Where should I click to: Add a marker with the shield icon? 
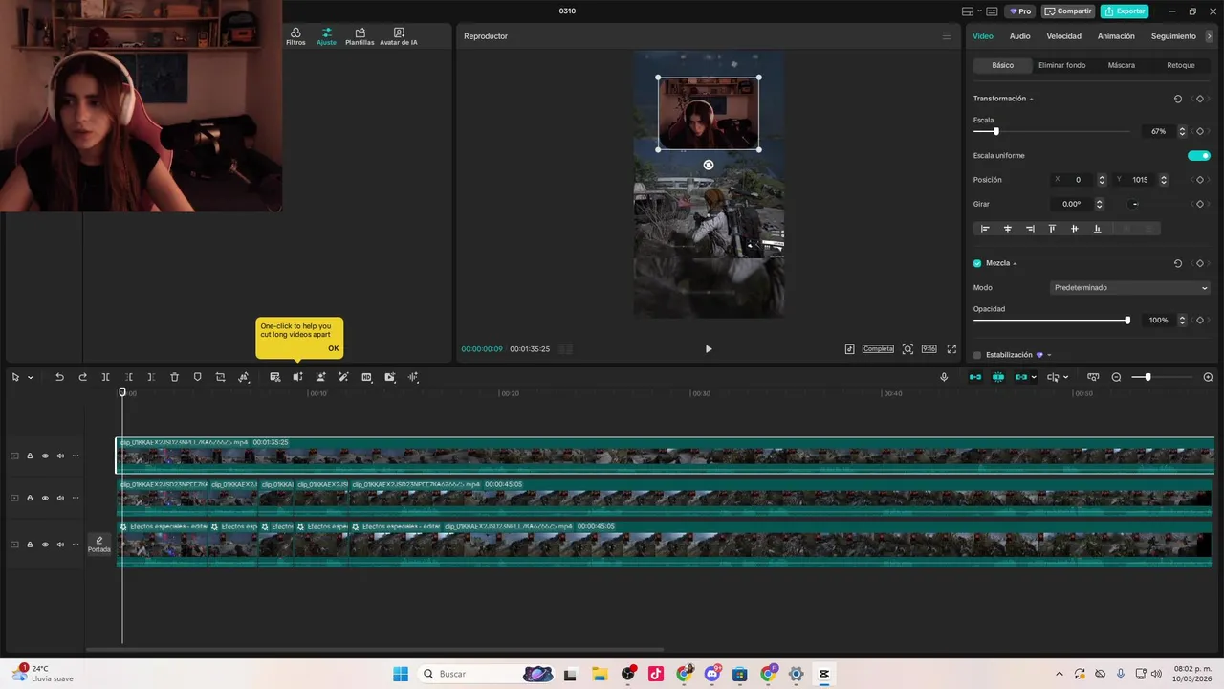pos(197,377)
